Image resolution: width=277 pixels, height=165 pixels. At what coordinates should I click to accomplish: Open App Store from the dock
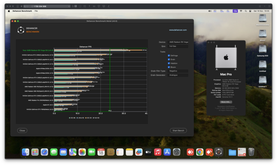click(x=167, y=152)
